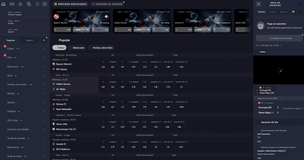Select the Directa bet type tab
The width and height of the screenshot is (304, 160).
click(261, 12)
